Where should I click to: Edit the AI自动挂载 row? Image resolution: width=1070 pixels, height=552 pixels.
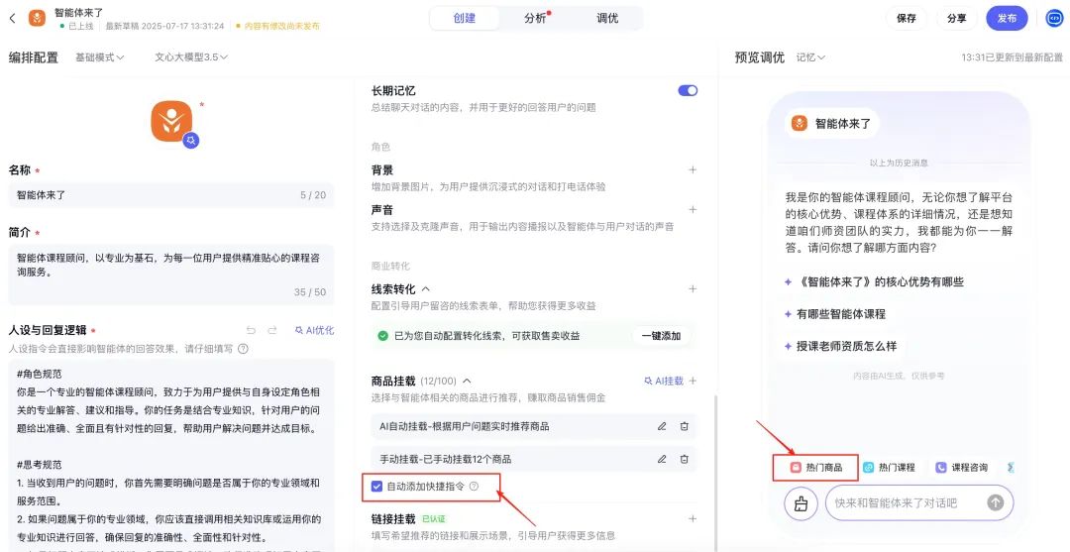pyautogui.click(x=662, y=426)
